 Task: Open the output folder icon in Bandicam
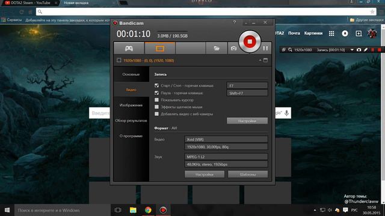(x=217, y=48)
